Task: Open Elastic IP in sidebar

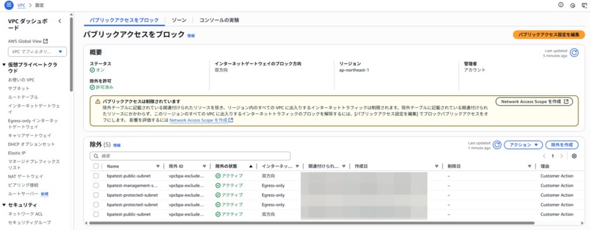Action: point(17,153)
